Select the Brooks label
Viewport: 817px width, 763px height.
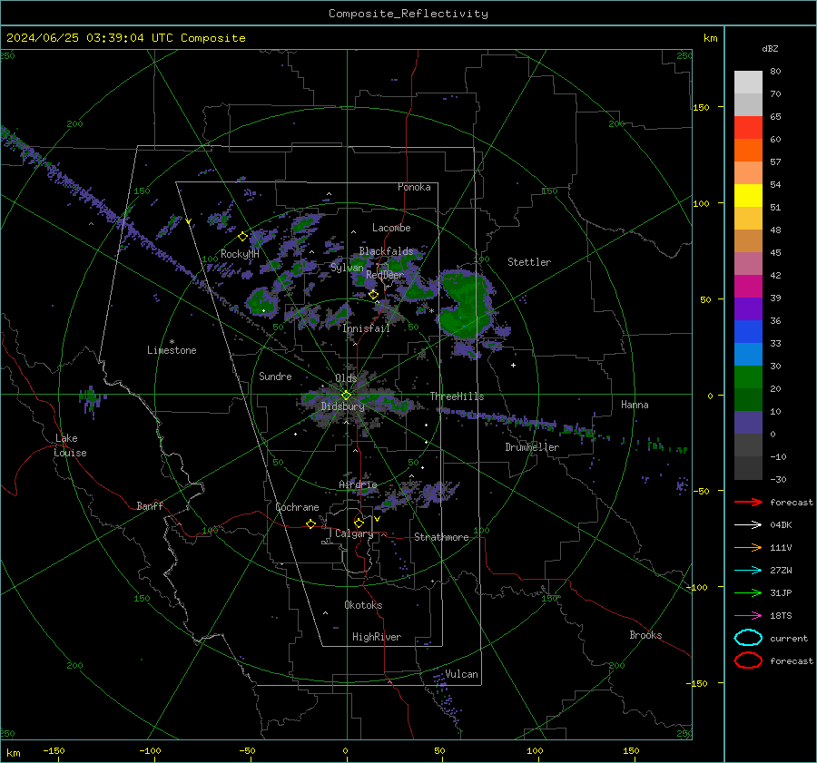(645, 635)
